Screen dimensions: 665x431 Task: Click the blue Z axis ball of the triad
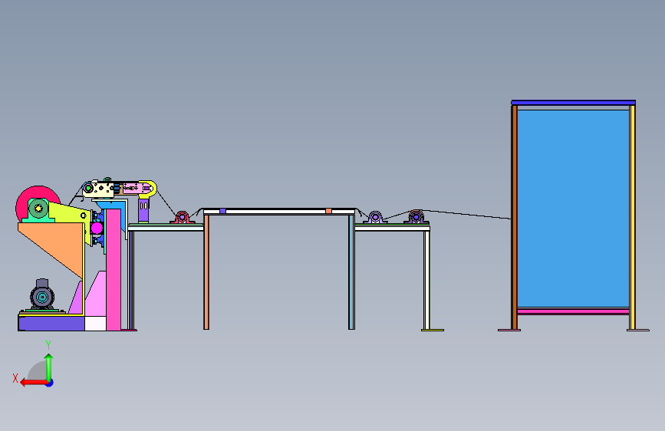point(50,383)
